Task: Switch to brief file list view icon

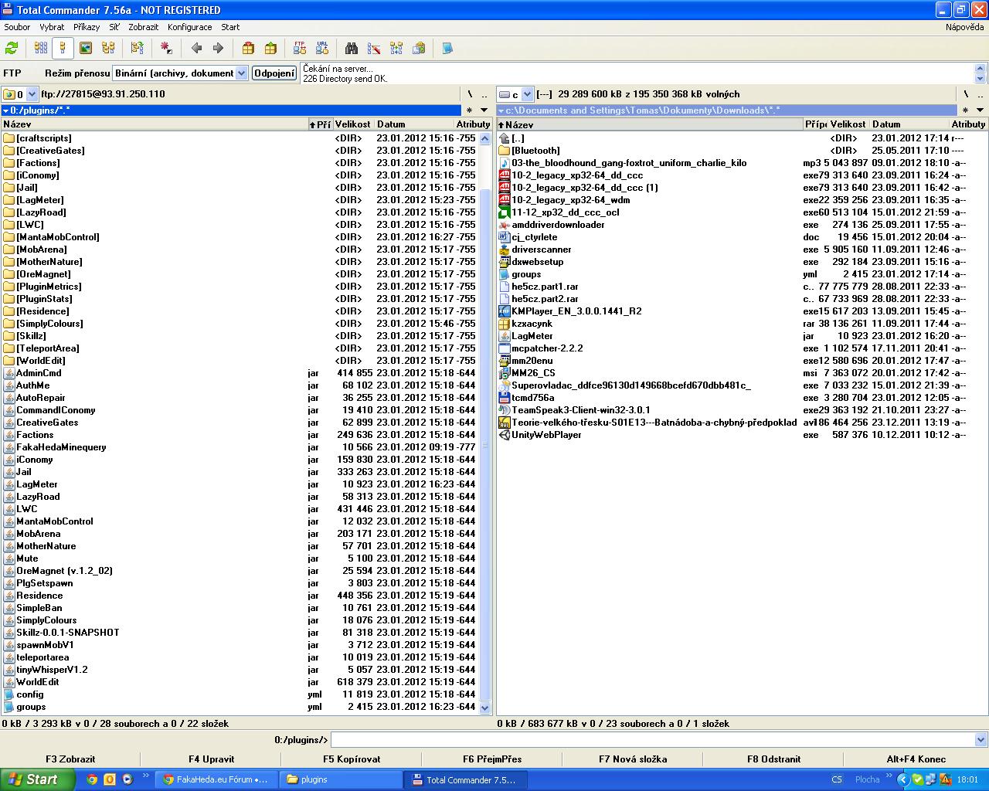Action: [41, 48]
